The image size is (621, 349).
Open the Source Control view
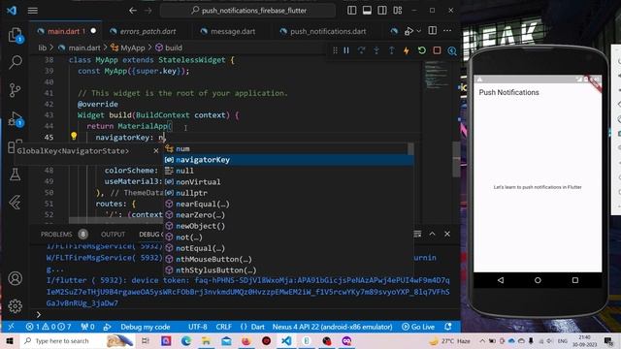pyautogui.click(x=16, y=90)
